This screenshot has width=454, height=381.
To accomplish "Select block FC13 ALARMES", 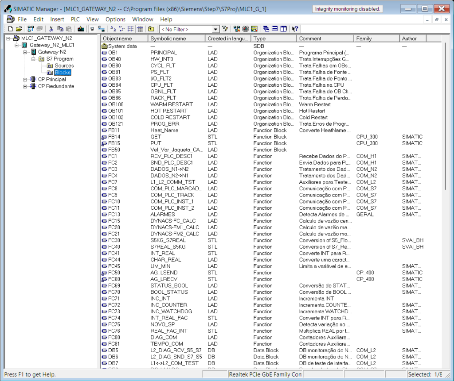I will [114, 215].
